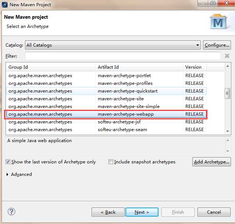Image resolution: width=235 pixels, height=224 pixels.
Task: Click the Filter text field
Action: [x=123, y=56]
